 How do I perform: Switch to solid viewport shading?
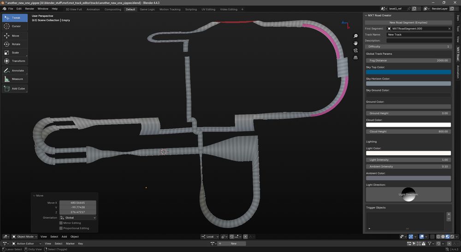pos(443,237)
